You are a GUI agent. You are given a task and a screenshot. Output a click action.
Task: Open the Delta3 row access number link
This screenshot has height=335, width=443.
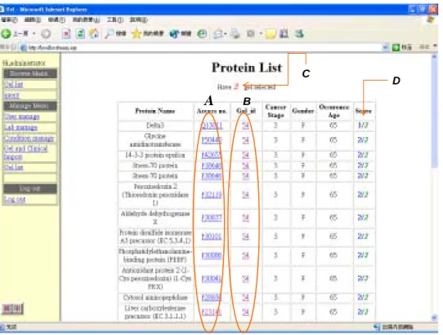[212, 126]
